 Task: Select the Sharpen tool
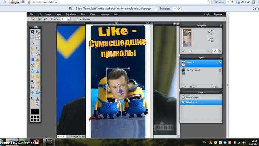click(x=38, y=71)
